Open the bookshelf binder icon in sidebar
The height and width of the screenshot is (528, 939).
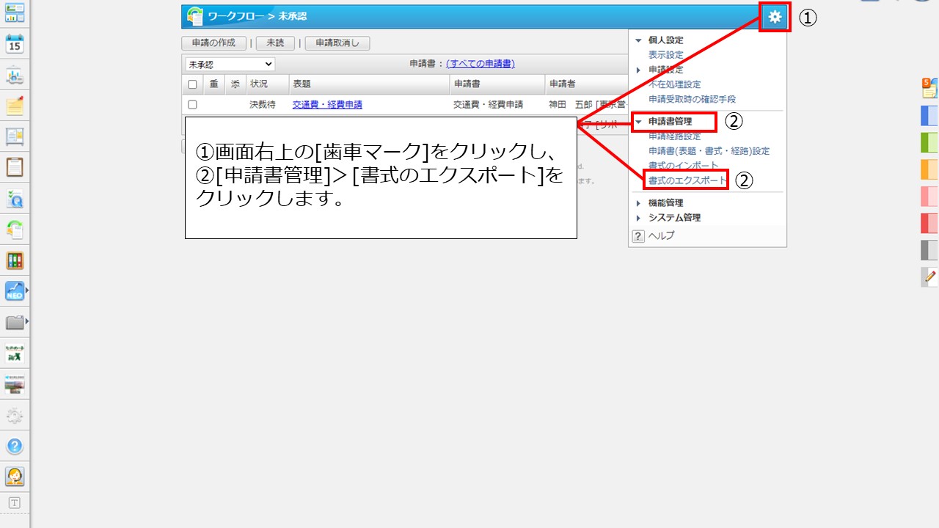(x=15, y=260)
